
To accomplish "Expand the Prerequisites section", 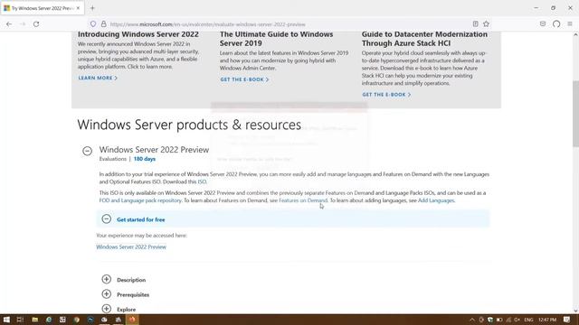I will [x=107, y=294].
